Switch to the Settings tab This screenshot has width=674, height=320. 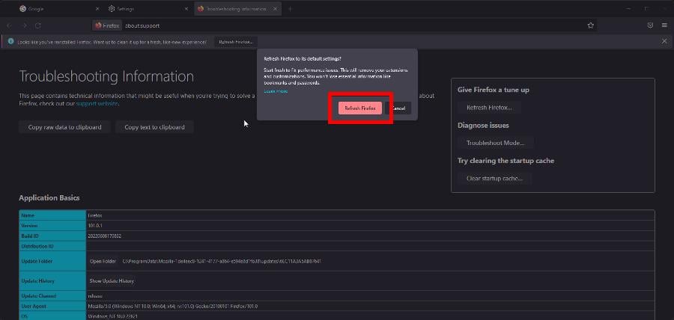148,8
